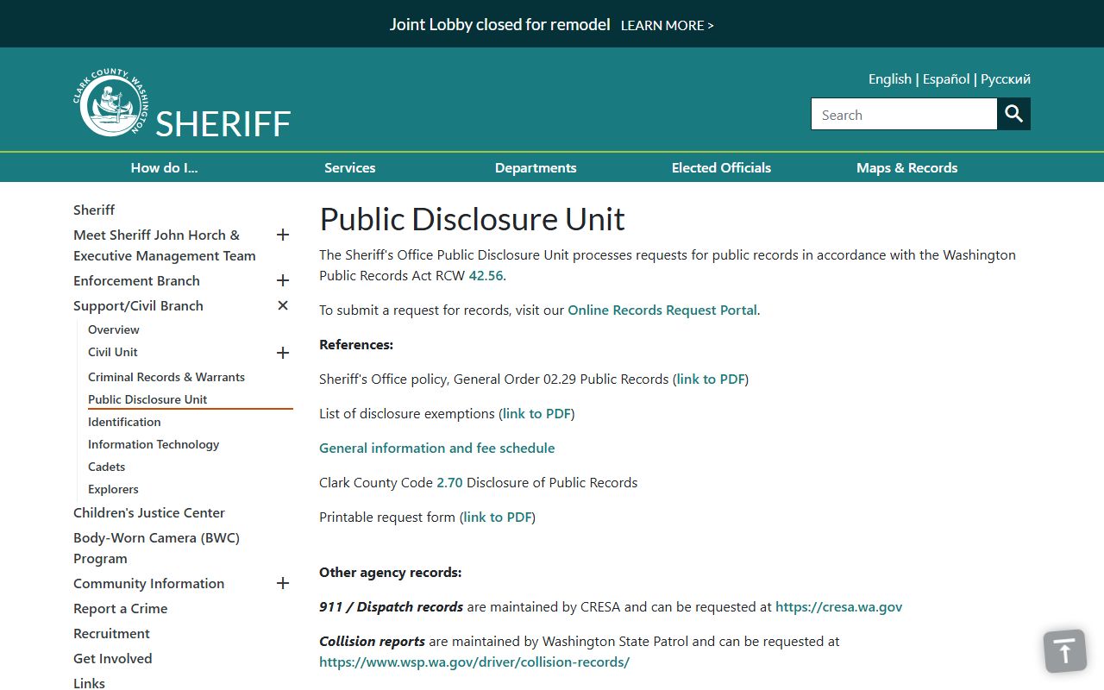The width and height of the screenshot is (1104, 690).
Task: Open Get Involved sidebar link
Action: 112,658
